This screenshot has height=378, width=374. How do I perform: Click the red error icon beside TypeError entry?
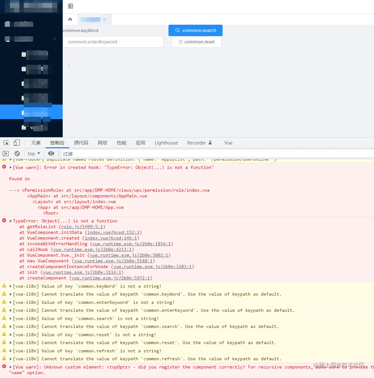point(4,220)
